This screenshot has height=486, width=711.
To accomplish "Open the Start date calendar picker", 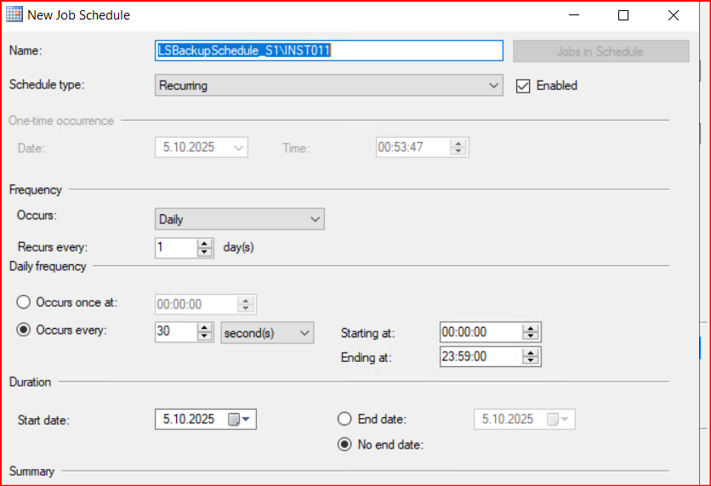I will tap(239, 419).
